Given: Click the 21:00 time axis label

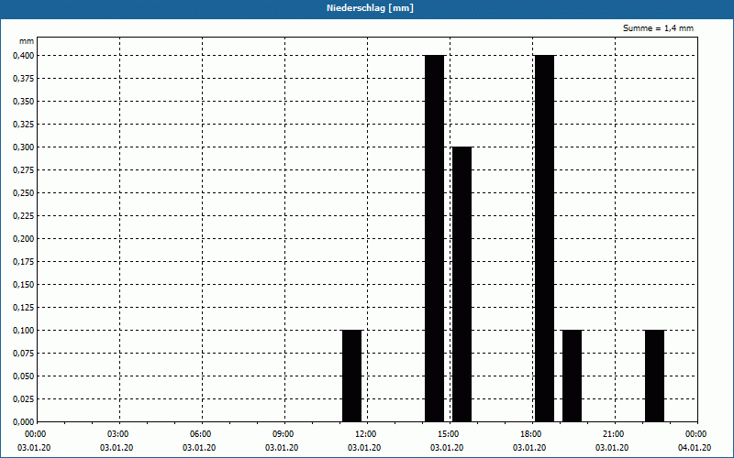Looking at the screenshot, I should coord(613,434).
